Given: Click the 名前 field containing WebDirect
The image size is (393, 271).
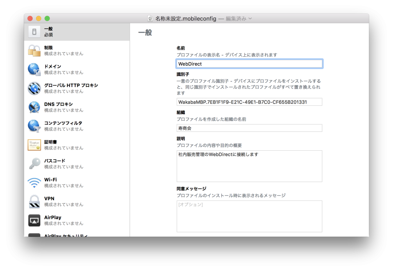Looking at the screenshot, I should pyautogui.click(x=249, y=64).
